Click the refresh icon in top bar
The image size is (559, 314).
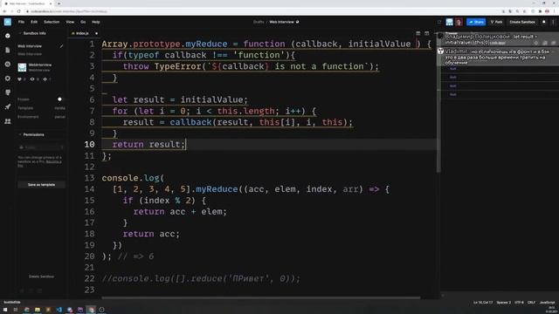tap(439, 22)
